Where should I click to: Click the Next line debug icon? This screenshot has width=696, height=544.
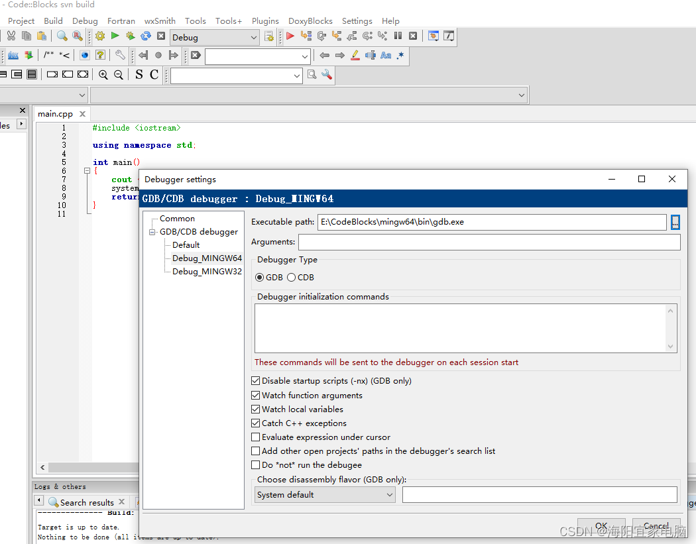tap(321, 36)
